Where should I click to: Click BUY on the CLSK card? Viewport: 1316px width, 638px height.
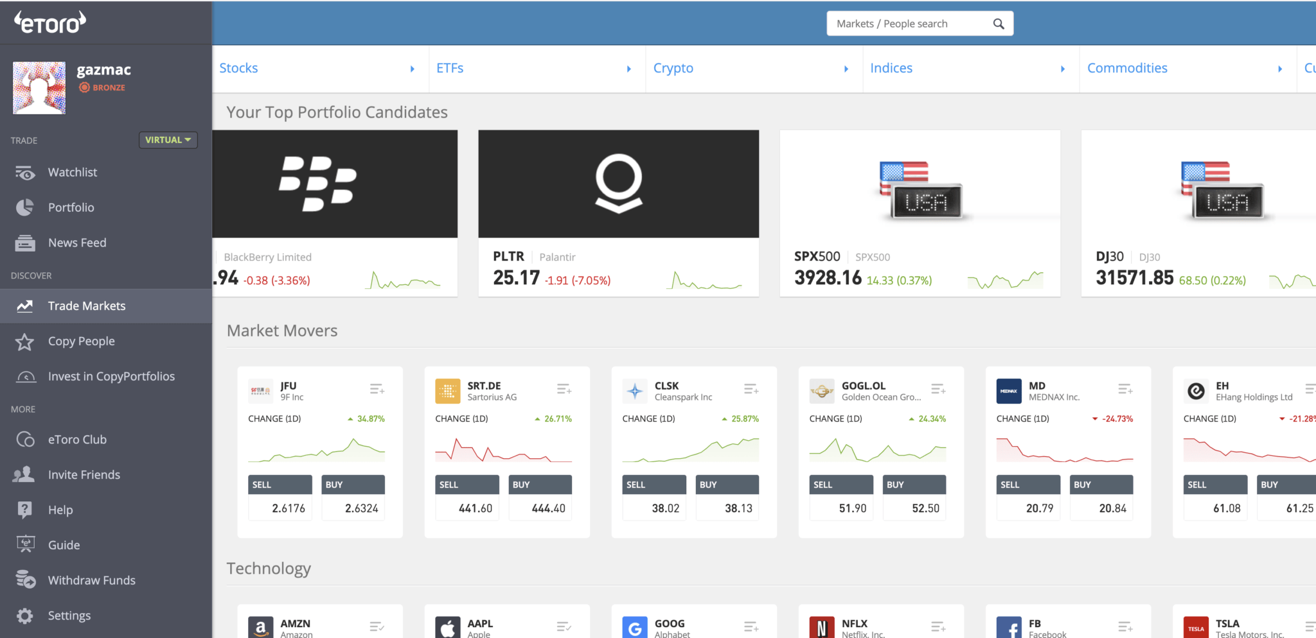(x=727, y=484)
